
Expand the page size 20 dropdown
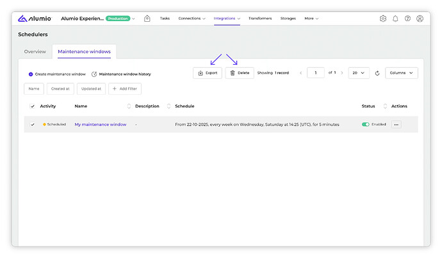(359, 73)
